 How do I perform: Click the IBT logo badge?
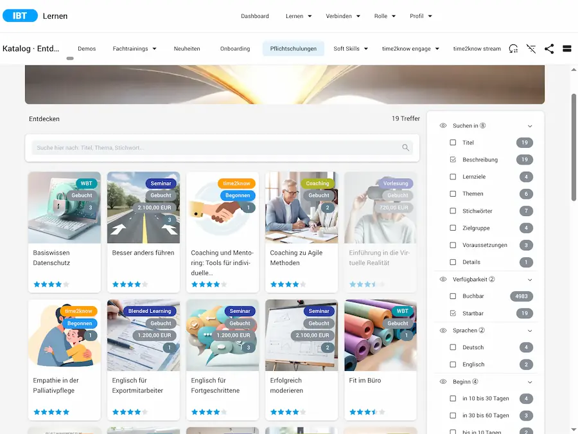pos(20,15)
